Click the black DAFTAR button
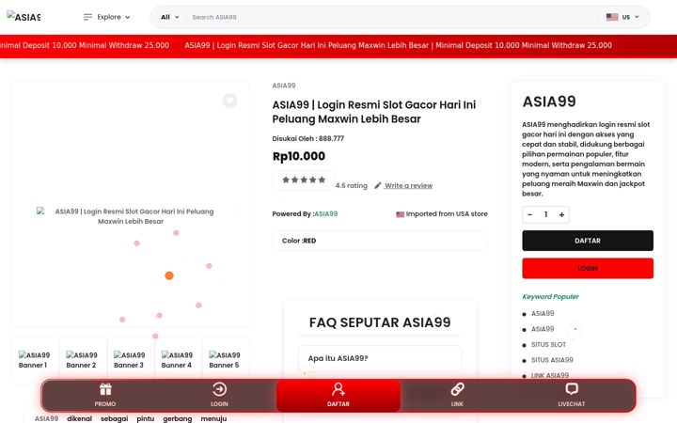The height and width of the screenshot is (423, 677). 588,241
